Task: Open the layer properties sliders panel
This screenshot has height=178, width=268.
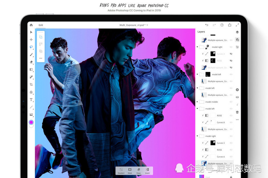Action: click(237, 47)
